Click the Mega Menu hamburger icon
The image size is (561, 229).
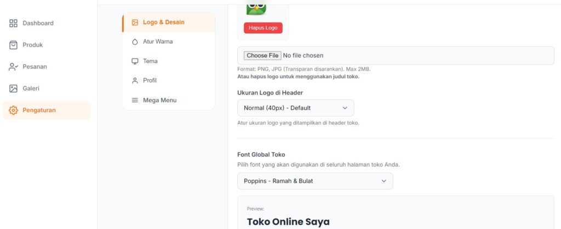[x=135, y=101]
